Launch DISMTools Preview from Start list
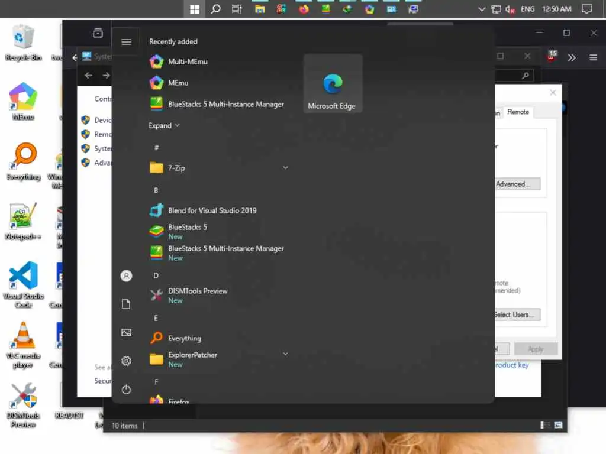606x454 pixels. (x=220, y=296)
